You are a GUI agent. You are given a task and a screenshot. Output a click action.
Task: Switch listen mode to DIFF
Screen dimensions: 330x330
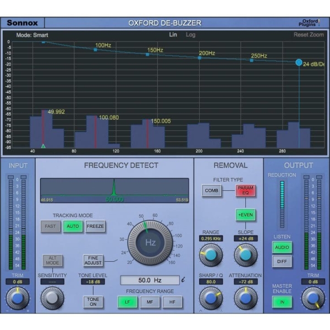[x=282, y=261]
